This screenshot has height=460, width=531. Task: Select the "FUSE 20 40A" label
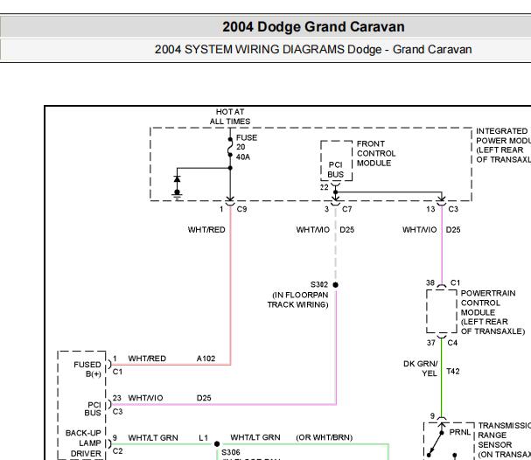tap(247, 147)
